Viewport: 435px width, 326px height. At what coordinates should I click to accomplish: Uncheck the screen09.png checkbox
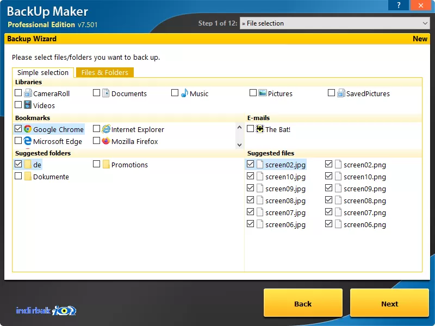click(x=328, y=187)
